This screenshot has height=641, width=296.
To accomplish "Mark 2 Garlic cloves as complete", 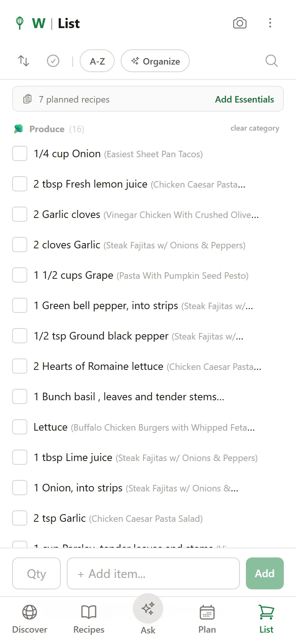I will pos(19,214).
